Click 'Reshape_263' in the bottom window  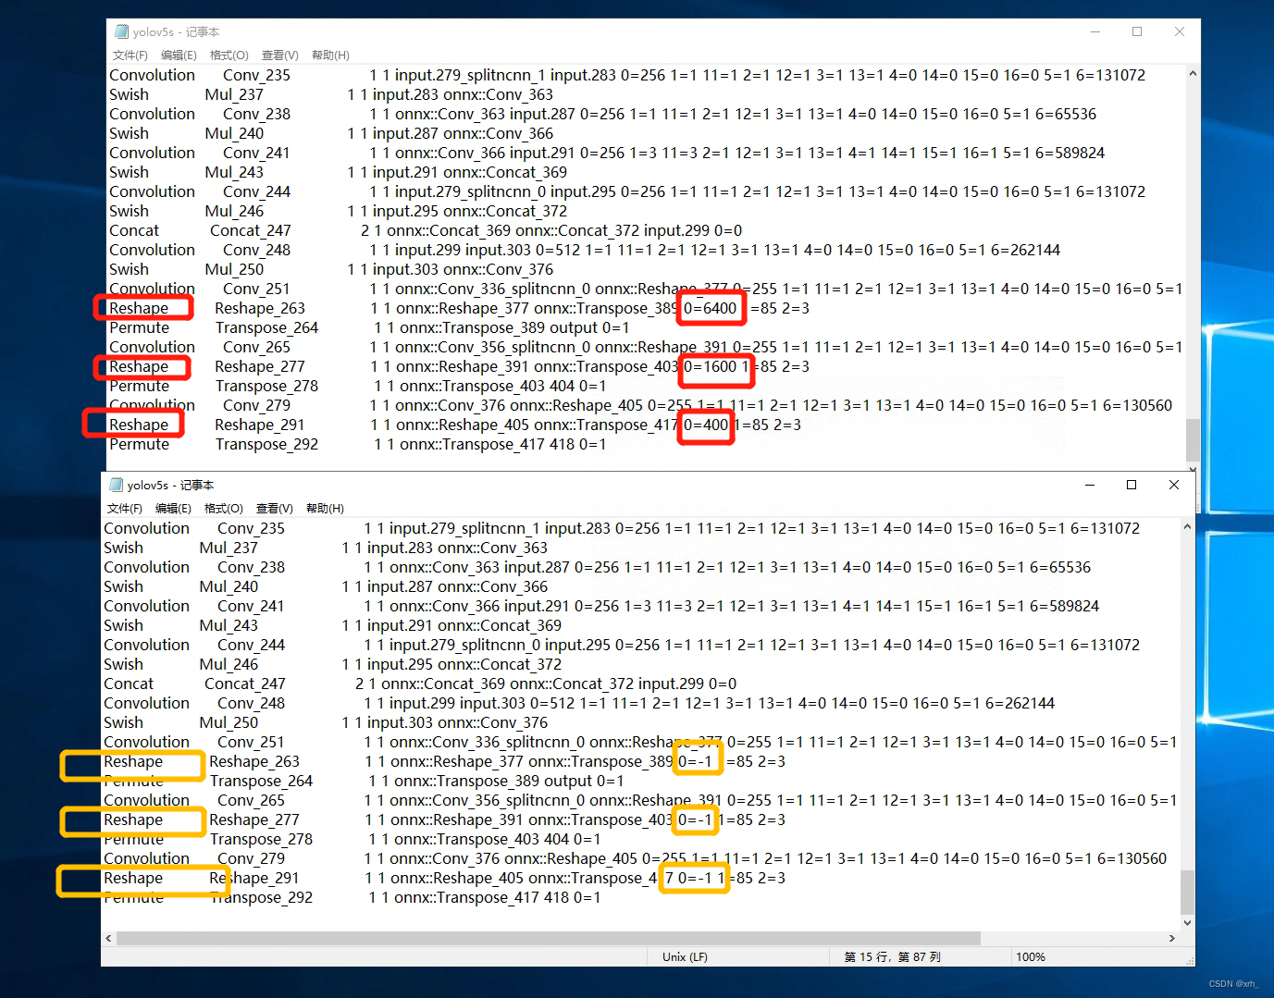tap(254, 761)
